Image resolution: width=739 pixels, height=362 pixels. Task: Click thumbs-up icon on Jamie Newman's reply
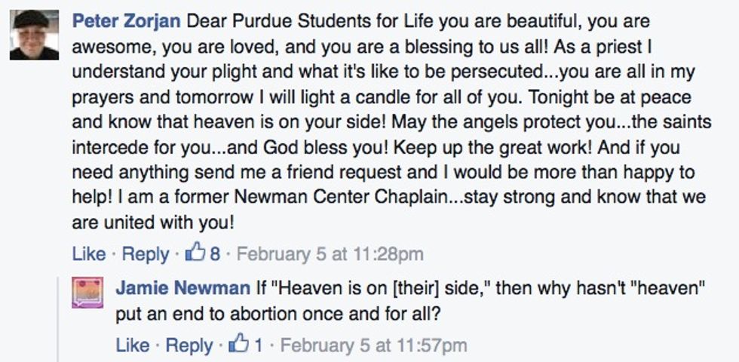tap(239, 345)
